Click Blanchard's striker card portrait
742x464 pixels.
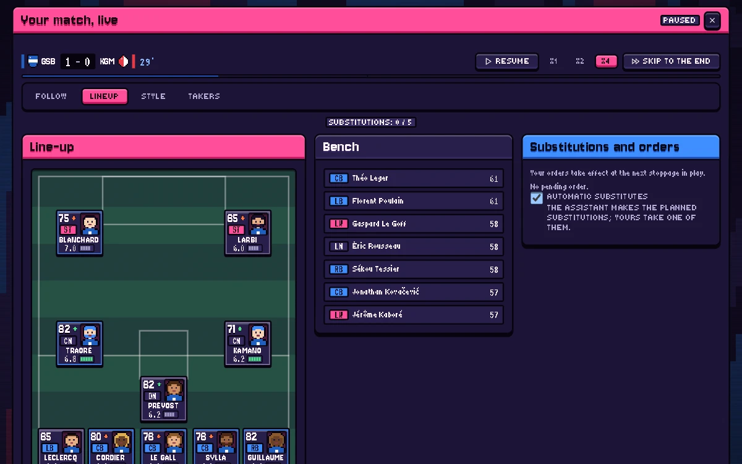(x=90, y=224)
